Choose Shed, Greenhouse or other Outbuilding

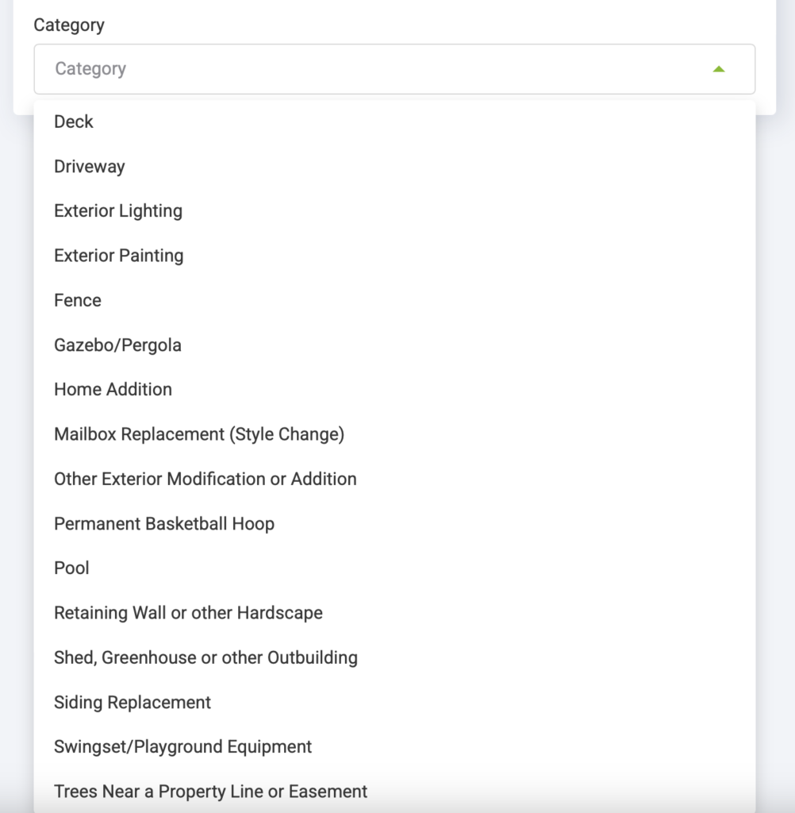(x=394, y=657)
